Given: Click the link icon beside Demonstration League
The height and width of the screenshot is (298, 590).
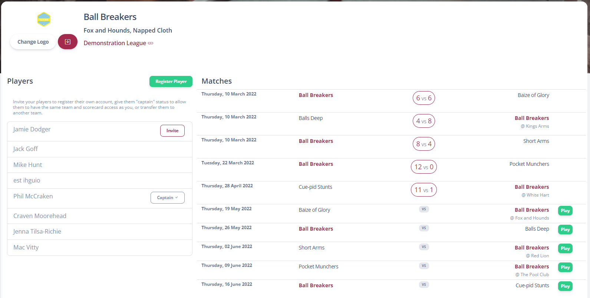Looking at the screenshot, I should [x=151, y=43].
